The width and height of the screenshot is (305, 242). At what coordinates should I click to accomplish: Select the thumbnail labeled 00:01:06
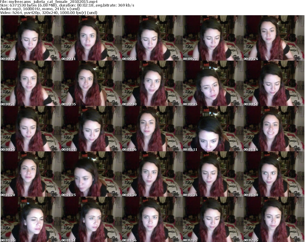point(152,129)
